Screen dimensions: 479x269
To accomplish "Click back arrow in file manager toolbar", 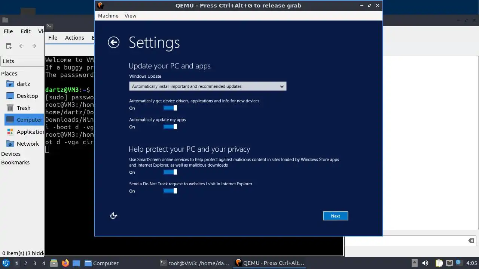I will click(x=21, y=46).
